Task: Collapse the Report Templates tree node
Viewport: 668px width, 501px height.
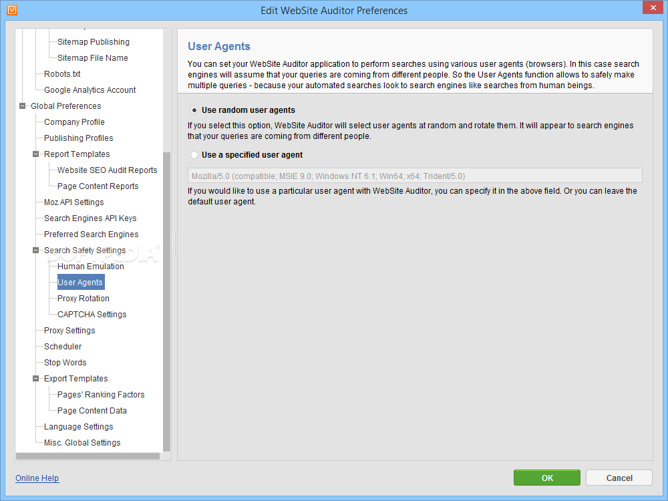Action: pyautogui.click(x=36, y=154)
